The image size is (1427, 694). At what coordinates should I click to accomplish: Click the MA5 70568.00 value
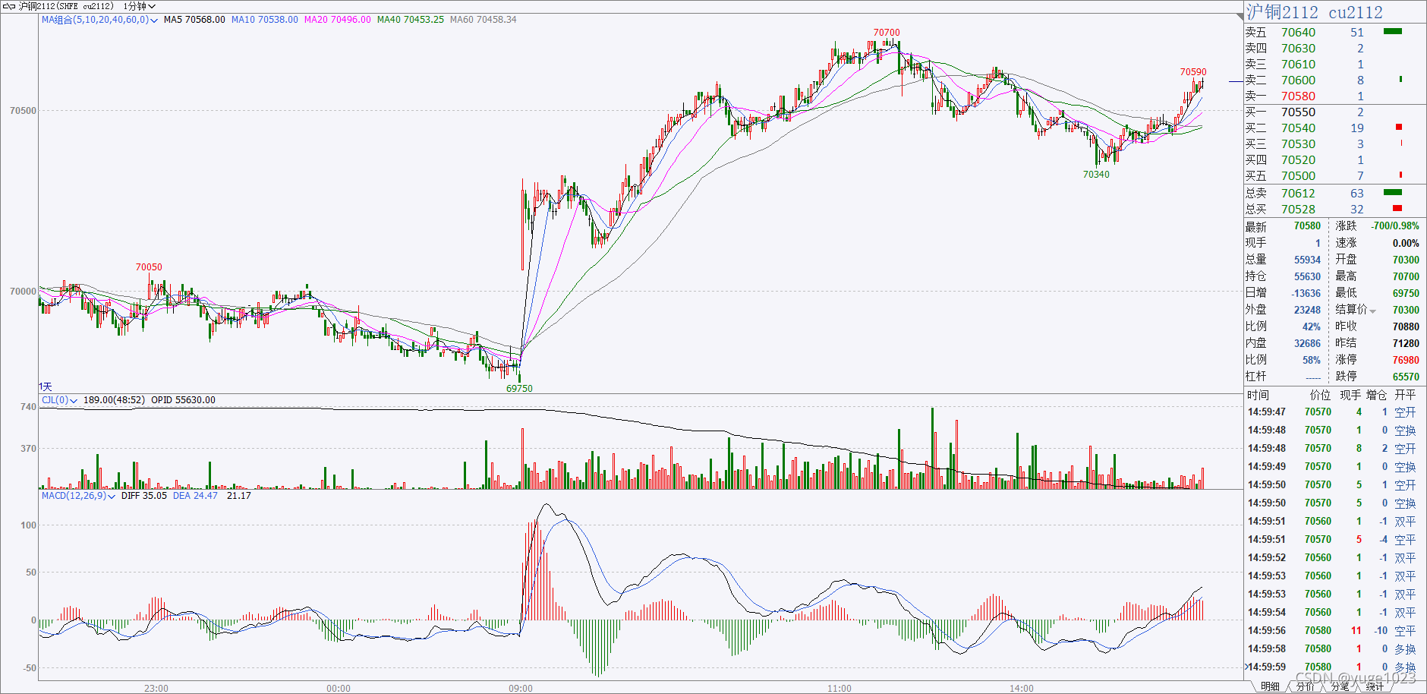(x=194, y=20)
